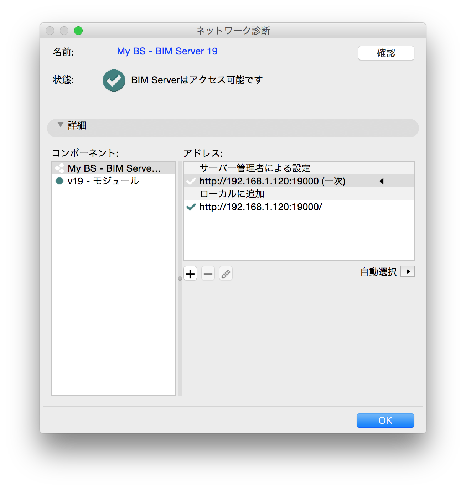
Task: Remove an address using the minus icon
Action: (x=208, y=273)
